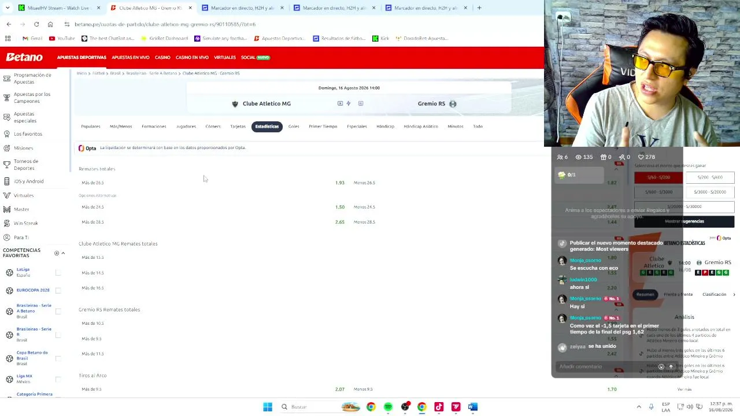
Task: Switch to the Goles market tab
Action: click(294, 127)
